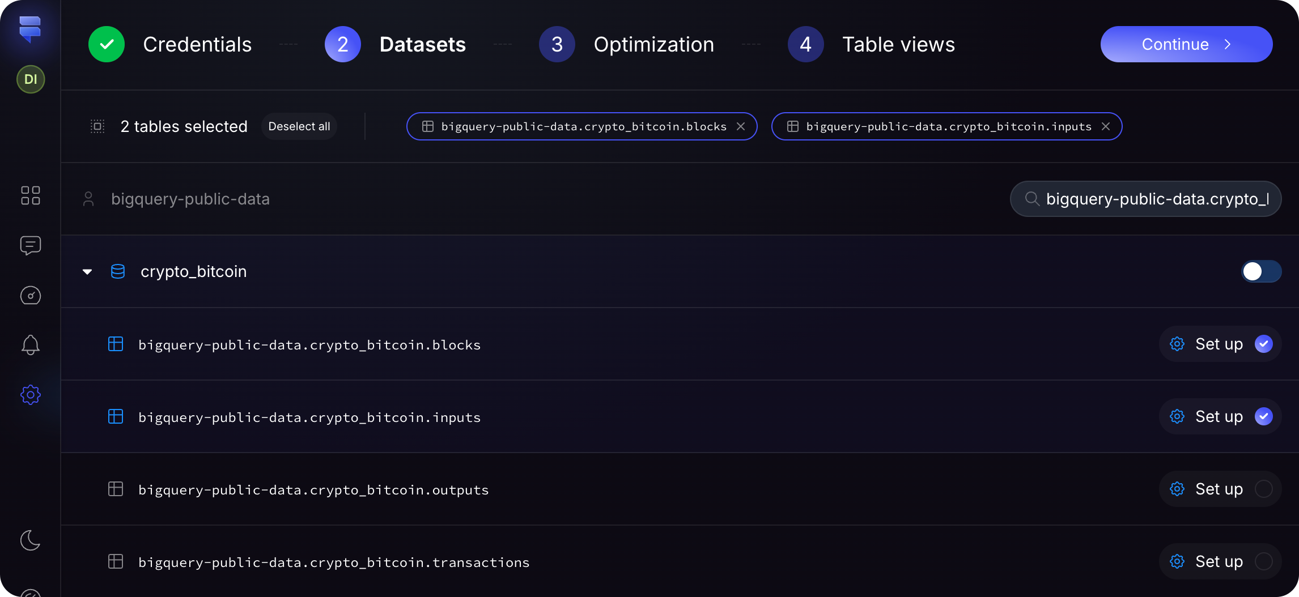Click the DI user avatar
This screenshot has height=597, width=1299.
coord(31,79)
